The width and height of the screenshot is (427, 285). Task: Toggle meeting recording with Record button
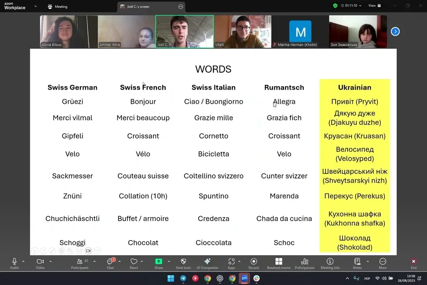(x=254, y=262)
